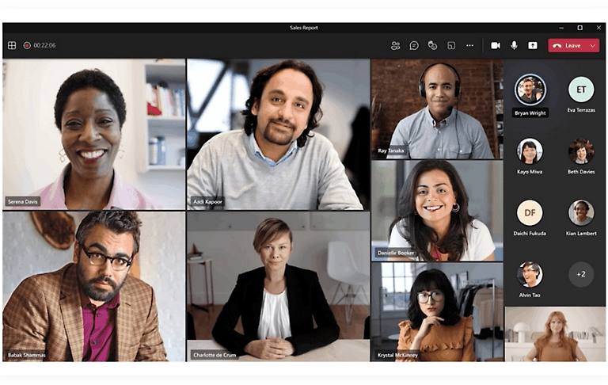Click the Beth Davies name text

click(581, 172)
